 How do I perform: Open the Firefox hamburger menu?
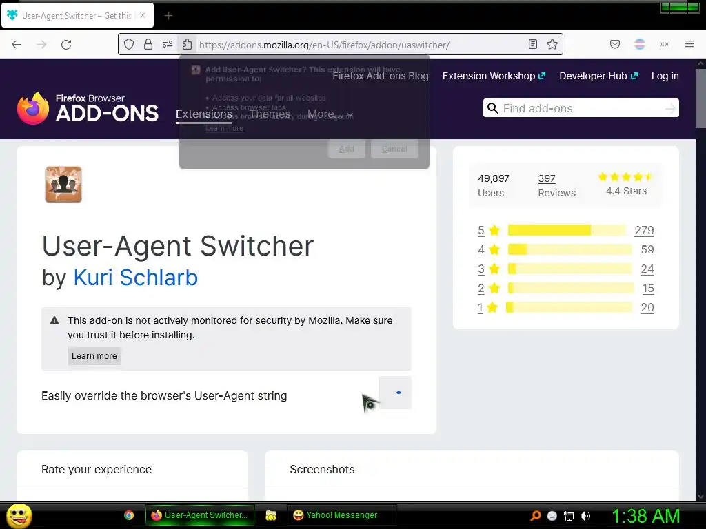[689, 44]
